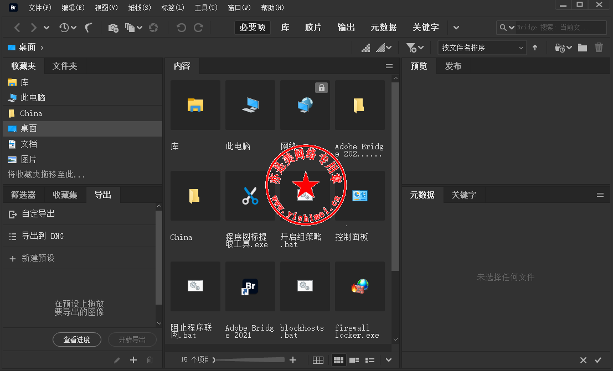Choose 导出到 DNG preset
Viewport: 613px width, 371px height.
[x=79, y=236]
